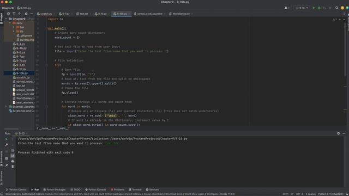Open Python Packages tool window

(x=55, y=190)
